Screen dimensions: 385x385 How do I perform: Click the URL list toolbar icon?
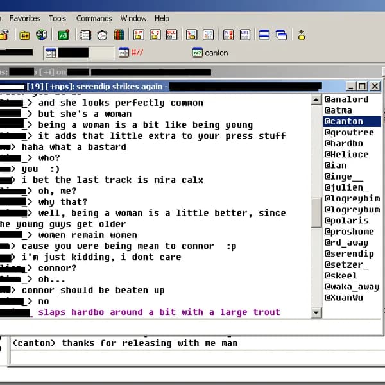(246, 35)
